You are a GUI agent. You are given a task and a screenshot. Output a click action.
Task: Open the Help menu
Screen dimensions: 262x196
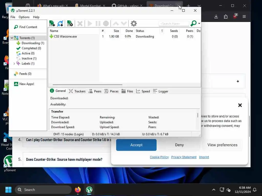pyautogui.click(x=36, y=17)
